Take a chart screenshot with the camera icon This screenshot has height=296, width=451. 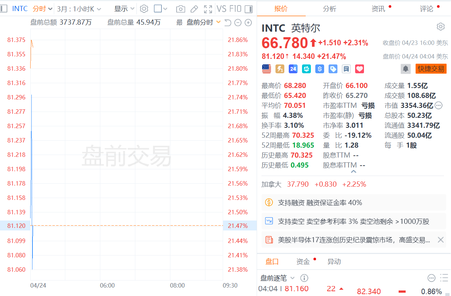[x=180, y=9]
